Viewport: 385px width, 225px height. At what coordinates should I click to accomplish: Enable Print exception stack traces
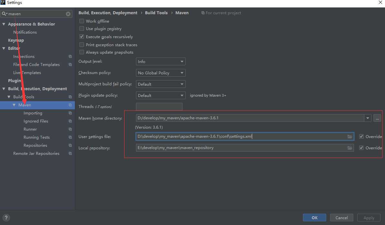(x=82, y=45)
